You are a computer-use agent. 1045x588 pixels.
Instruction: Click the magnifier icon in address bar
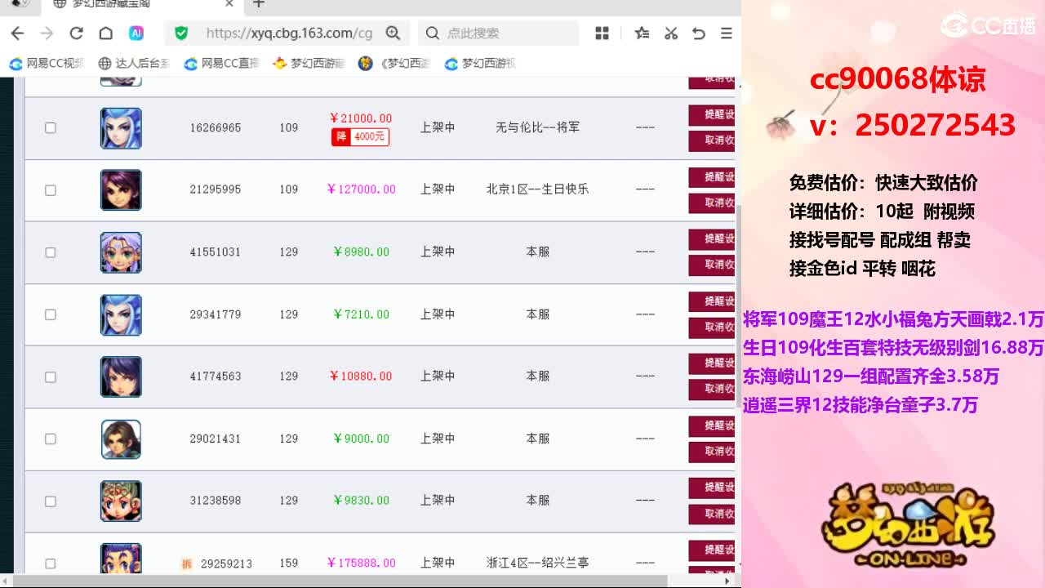click(x=393, y=33)
